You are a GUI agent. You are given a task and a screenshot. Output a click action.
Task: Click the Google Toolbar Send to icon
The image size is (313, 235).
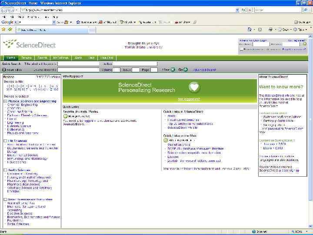click(x=176, y=22)
